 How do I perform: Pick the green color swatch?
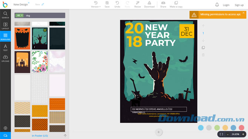(217, 128)
